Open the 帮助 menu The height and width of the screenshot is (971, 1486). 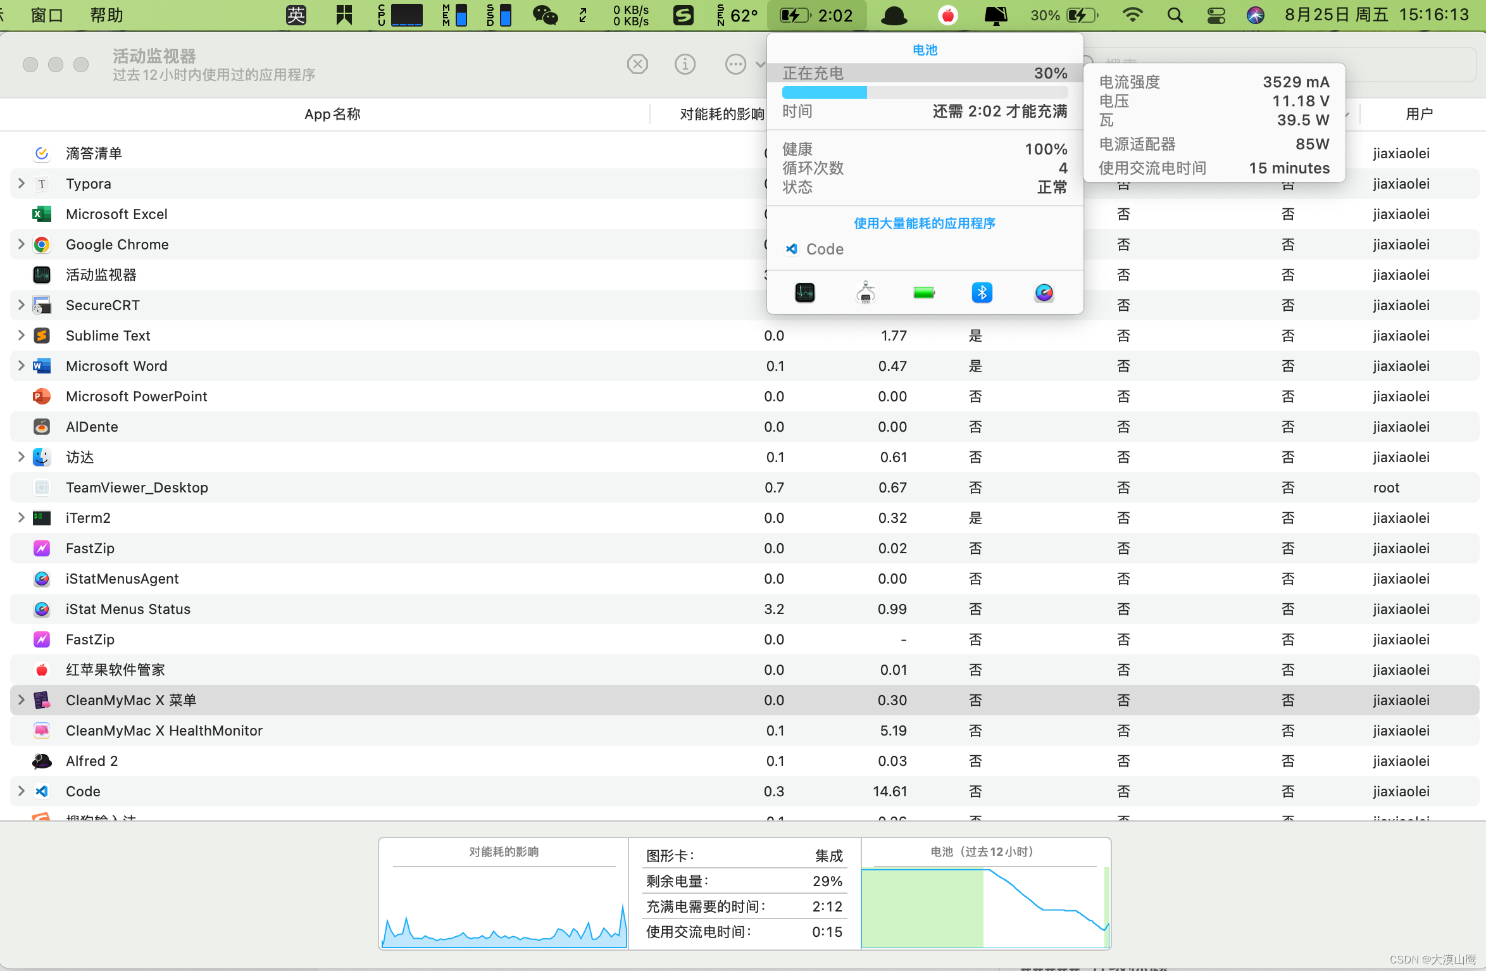107,15
